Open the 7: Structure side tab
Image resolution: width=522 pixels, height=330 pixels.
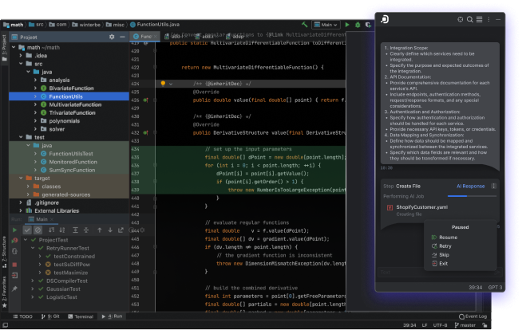click(4, 252)
